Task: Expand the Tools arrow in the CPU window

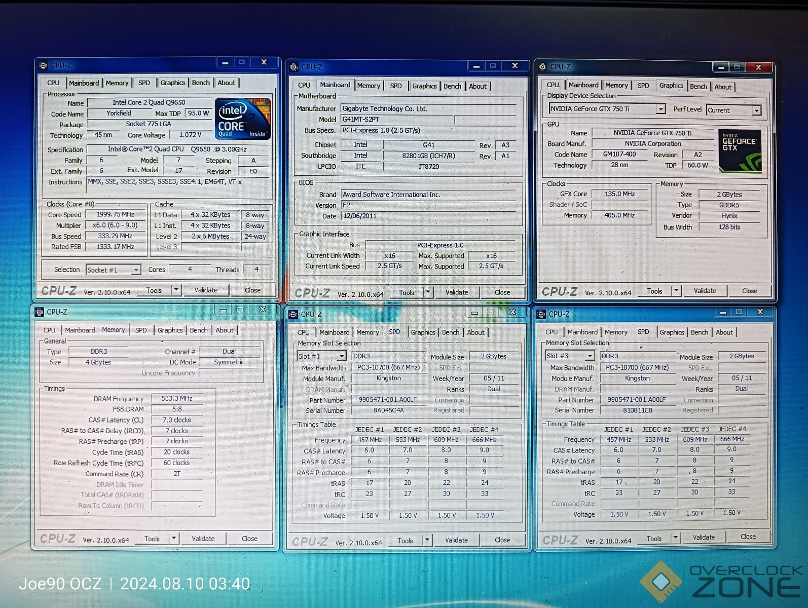Action: coord(176,290)
